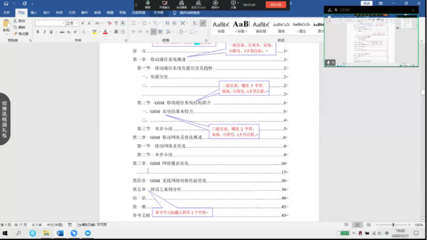427x240 pixels.
Task: Click the zoom slider in the status bar
Action: click(x=393, y=225)
